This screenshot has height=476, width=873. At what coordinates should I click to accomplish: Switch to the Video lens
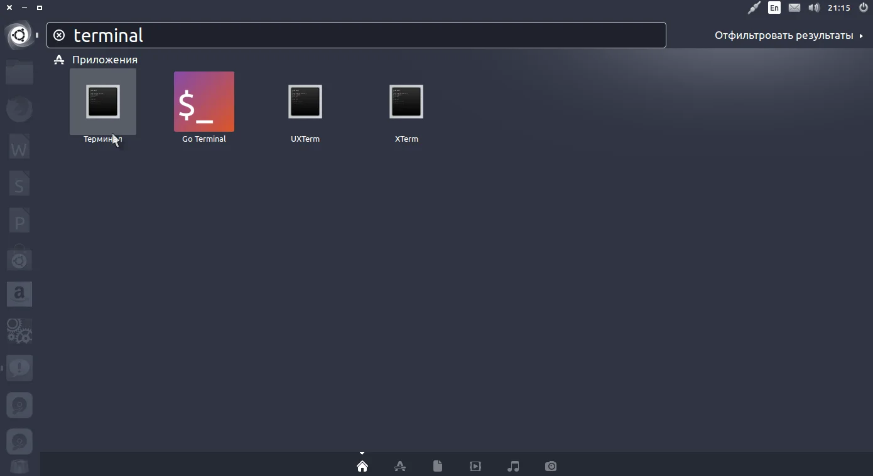475,466
